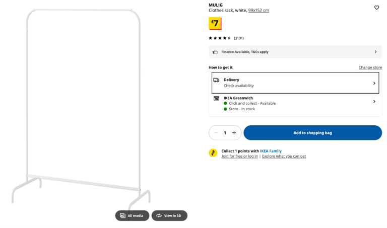
Task: Open All media gallery
Action: (x=132, y=216)
